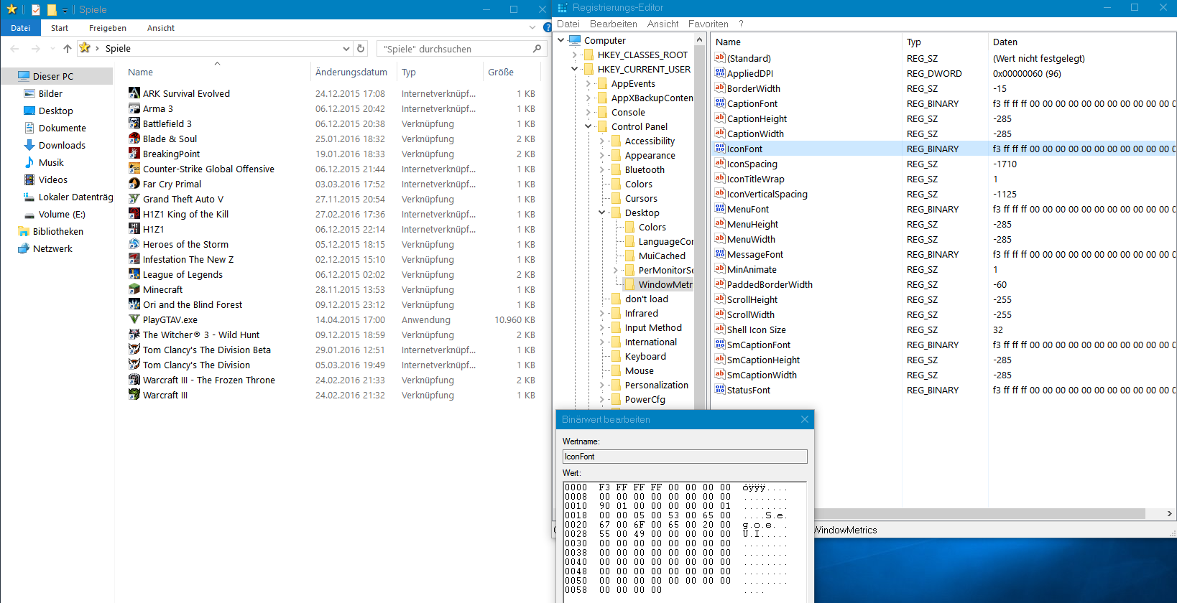Click the Netzwerk icon in navigation pane
The width and height of the screenshot is (1177, 603).
(x=24, y=248)
